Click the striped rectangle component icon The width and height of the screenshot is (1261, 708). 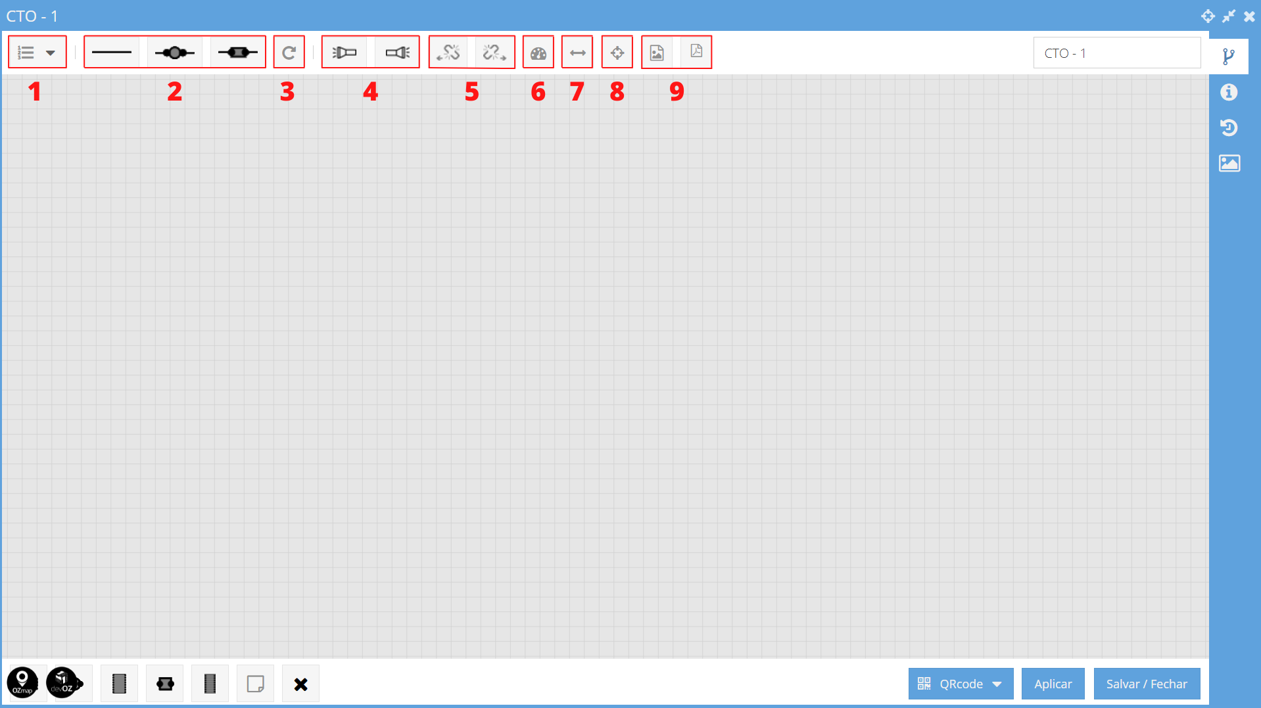coord(210,684)
